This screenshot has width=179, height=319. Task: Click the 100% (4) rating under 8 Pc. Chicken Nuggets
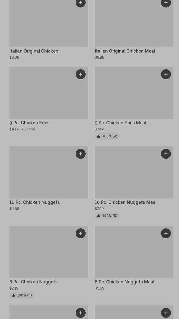point(22,295)
